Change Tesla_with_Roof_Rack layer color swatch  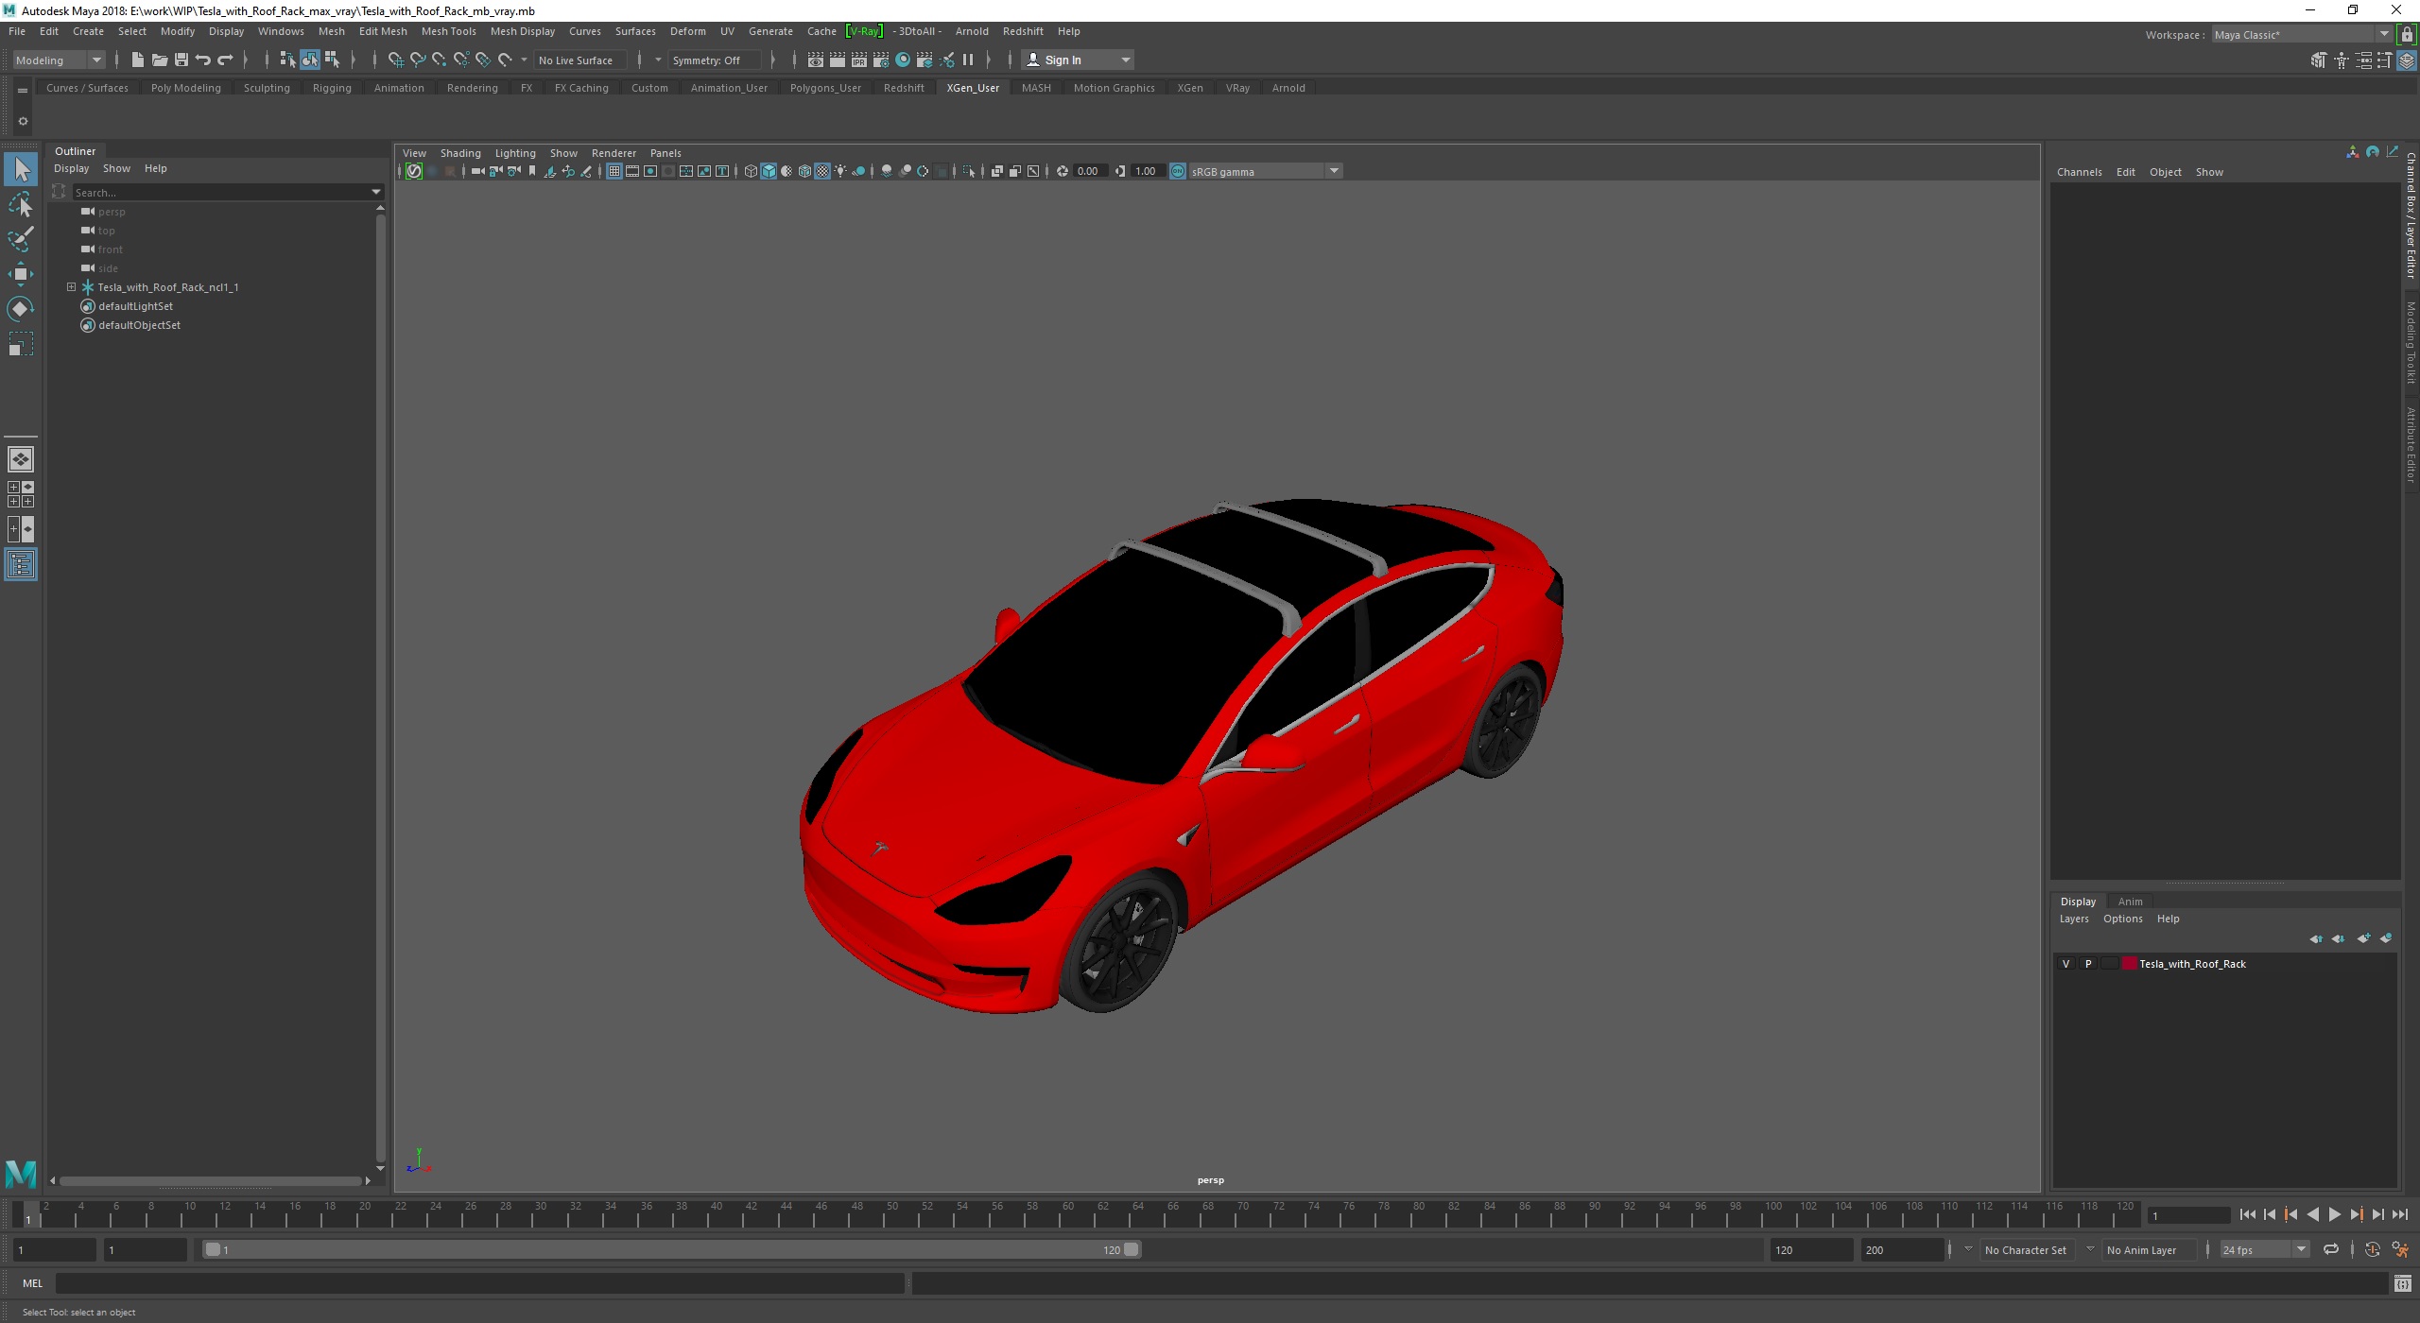click(x=2129, y=964)
